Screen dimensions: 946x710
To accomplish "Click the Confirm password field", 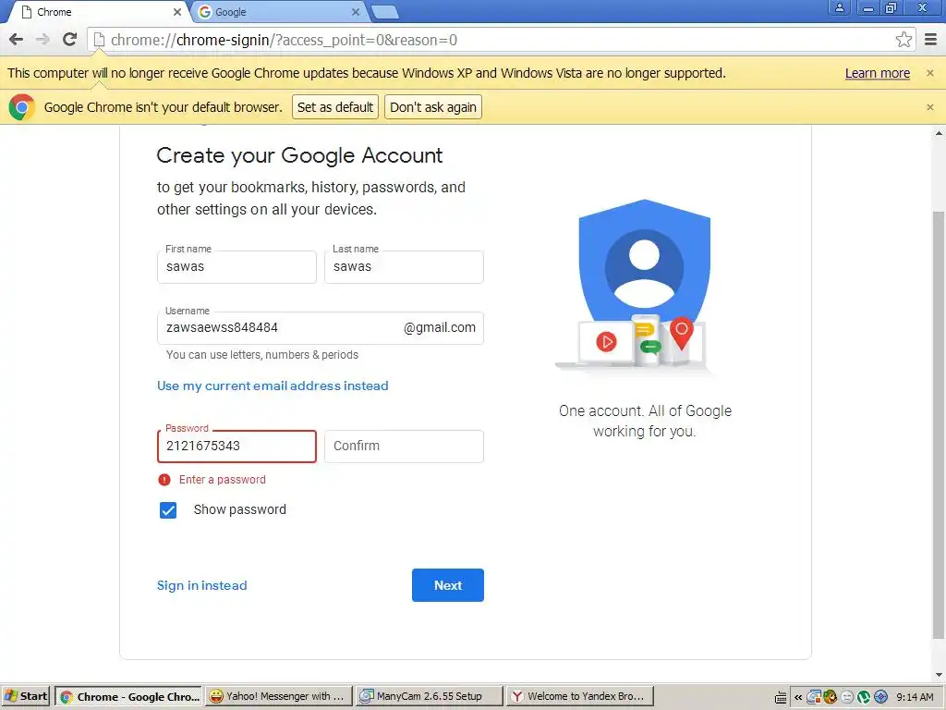I will click(404, 447).
